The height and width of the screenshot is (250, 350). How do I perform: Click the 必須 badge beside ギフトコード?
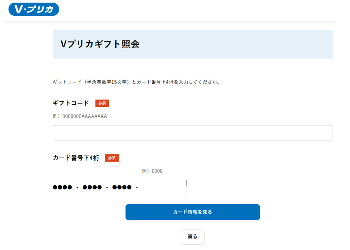coord(102,103)
